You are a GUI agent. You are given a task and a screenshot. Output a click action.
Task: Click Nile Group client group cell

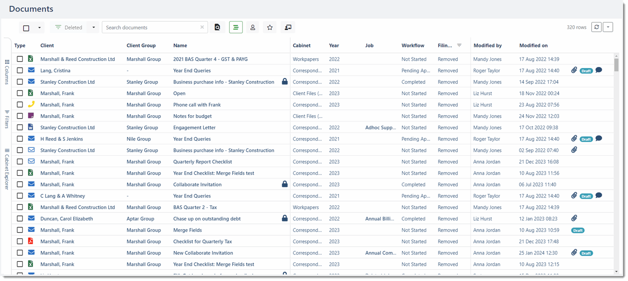click(x=139, y=139)
